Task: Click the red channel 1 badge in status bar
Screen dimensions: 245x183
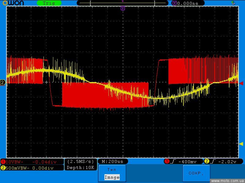Action: tap(3, 162)
